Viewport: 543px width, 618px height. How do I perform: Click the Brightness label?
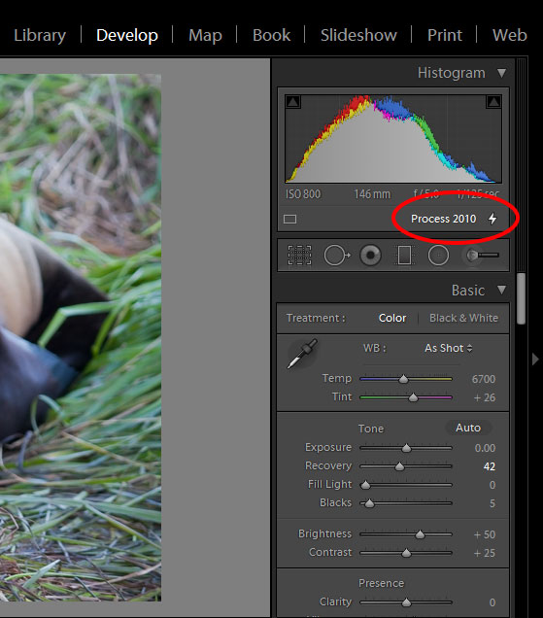tap(324, 533)
